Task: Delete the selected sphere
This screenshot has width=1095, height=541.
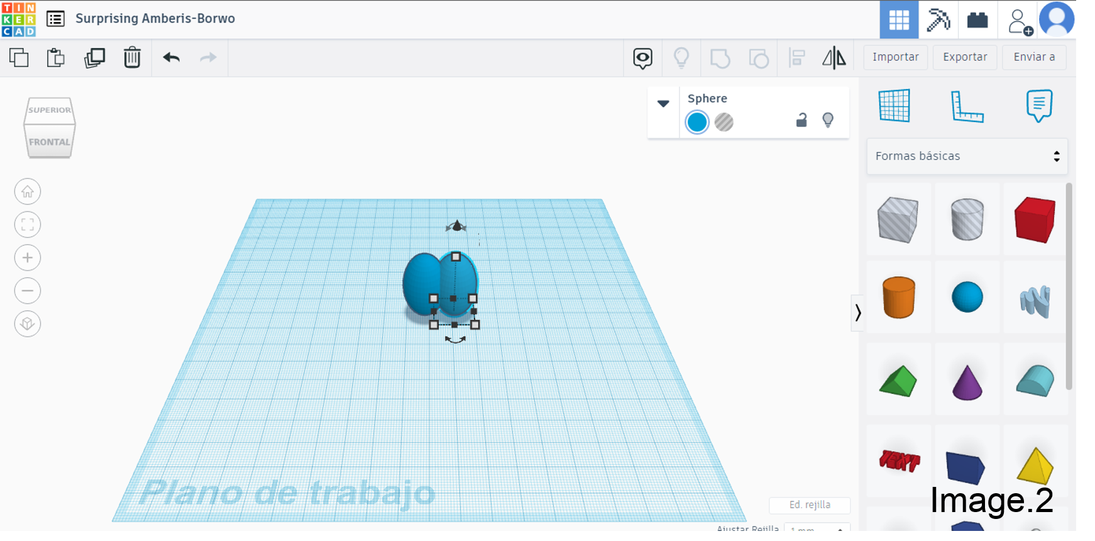Action: pos(132,57)
